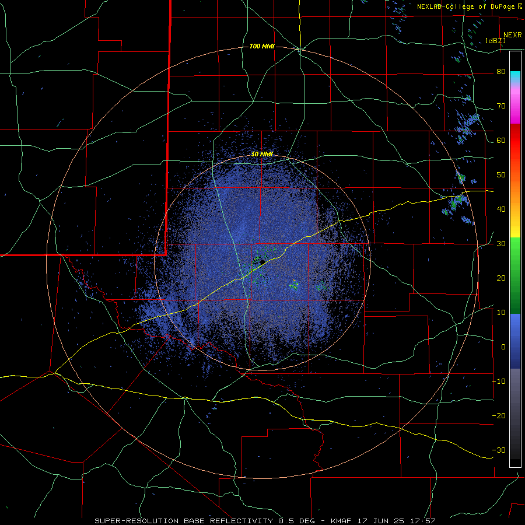The width and height of the screenshot is (525, 525).
Task: Click the 30 value on the dBZ scale
Action: (x=501, y=244)
